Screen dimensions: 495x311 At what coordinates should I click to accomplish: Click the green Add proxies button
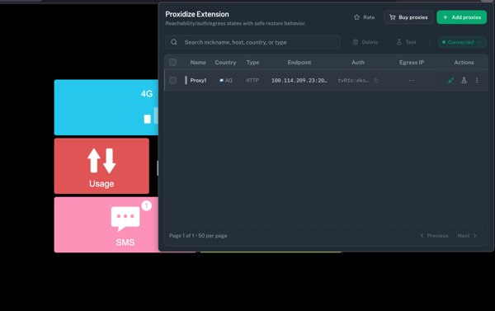(461, 17)
